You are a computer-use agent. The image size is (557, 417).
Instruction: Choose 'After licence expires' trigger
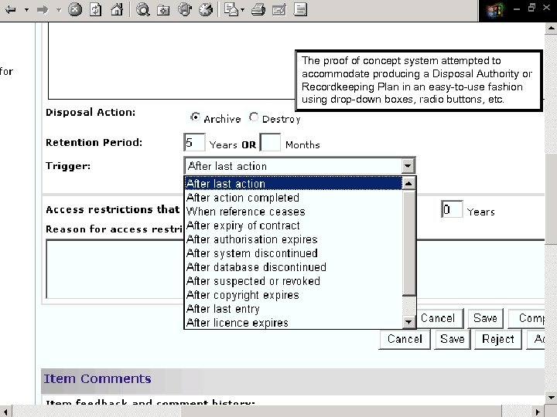pos(293,323)
